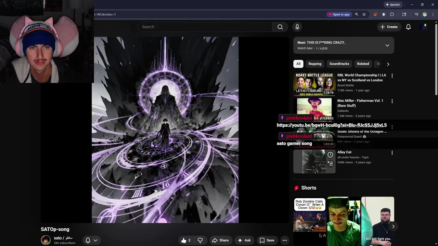Screen dimensions: 438x246
Task: Show more filter chips with right arrow
Action: click(388, 64)
